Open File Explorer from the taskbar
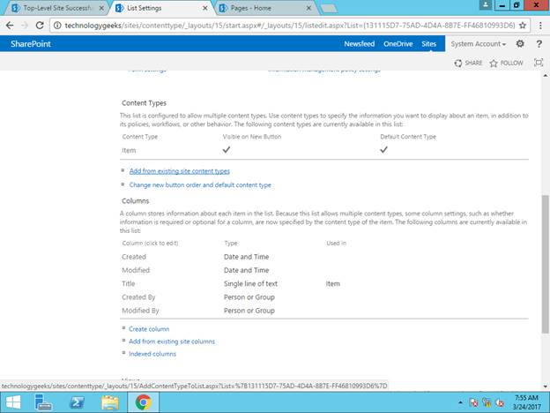This screenshot has height=413, width=550. coord(110,402)
